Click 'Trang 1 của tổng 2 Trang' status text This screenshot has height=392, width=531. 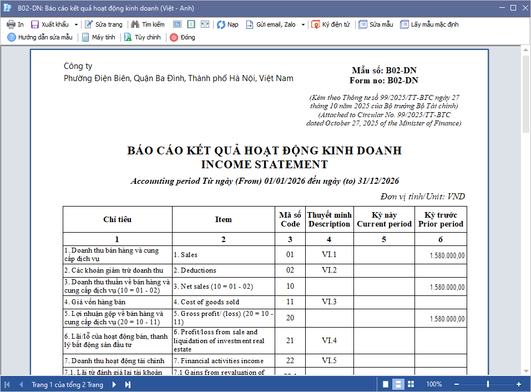click(x=67, y=385)
